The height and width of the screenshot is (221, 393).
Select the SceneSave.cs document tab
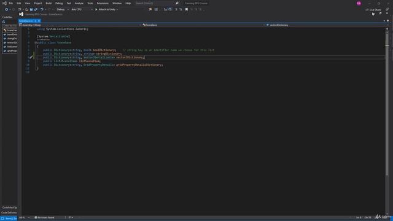[26, 21]
